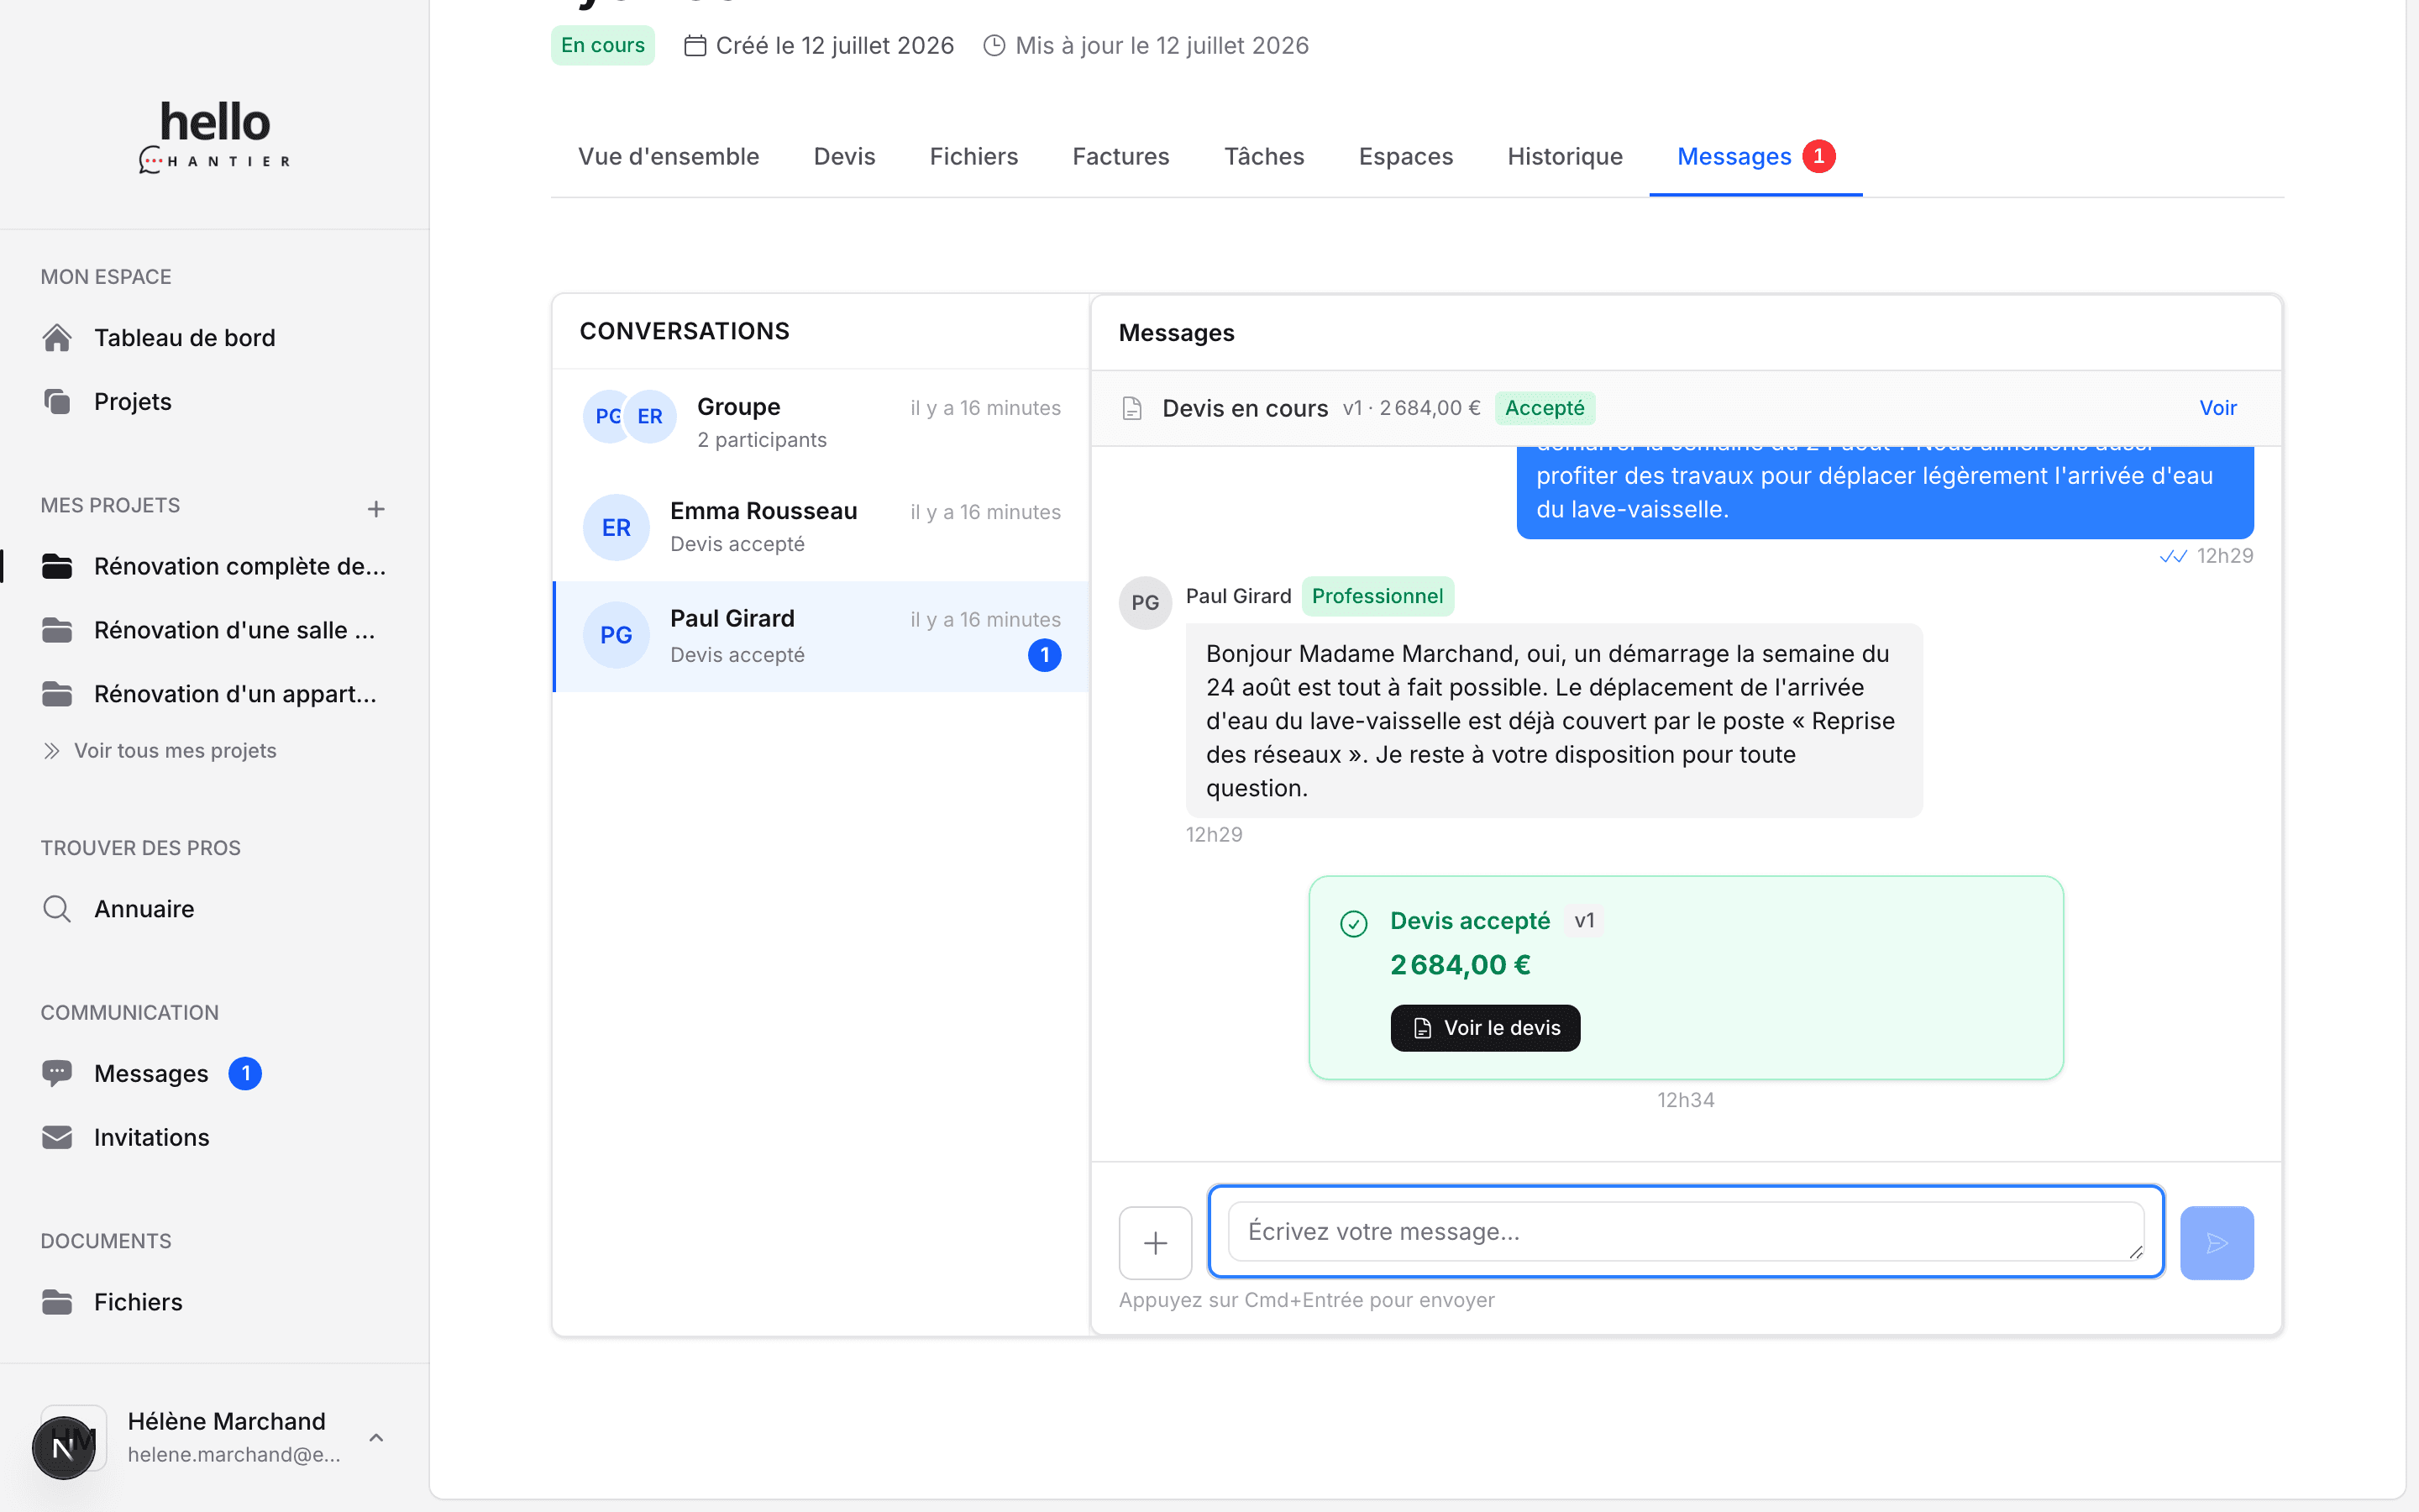The height and width of the screenshot is (1512, 2419).
Task: Click the blue unread badge on Paul Girard conversation
Action: (1045, 655)
